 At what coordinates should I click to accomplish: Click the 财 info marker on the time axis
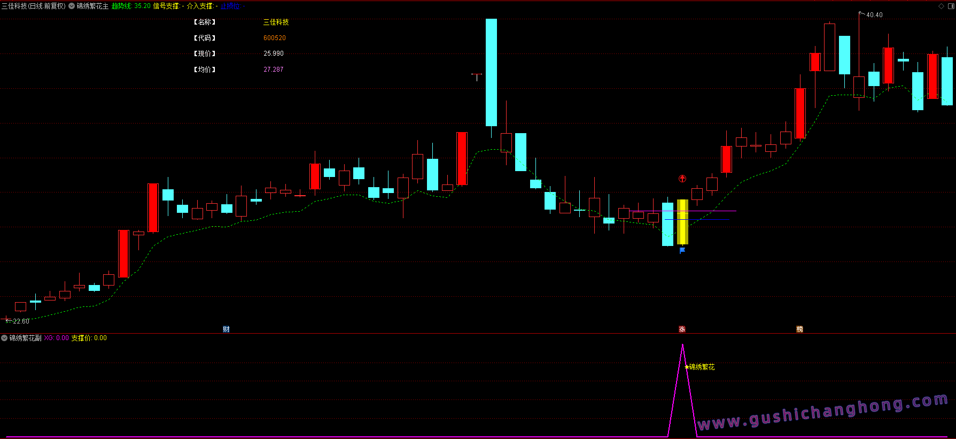[226, 329]
